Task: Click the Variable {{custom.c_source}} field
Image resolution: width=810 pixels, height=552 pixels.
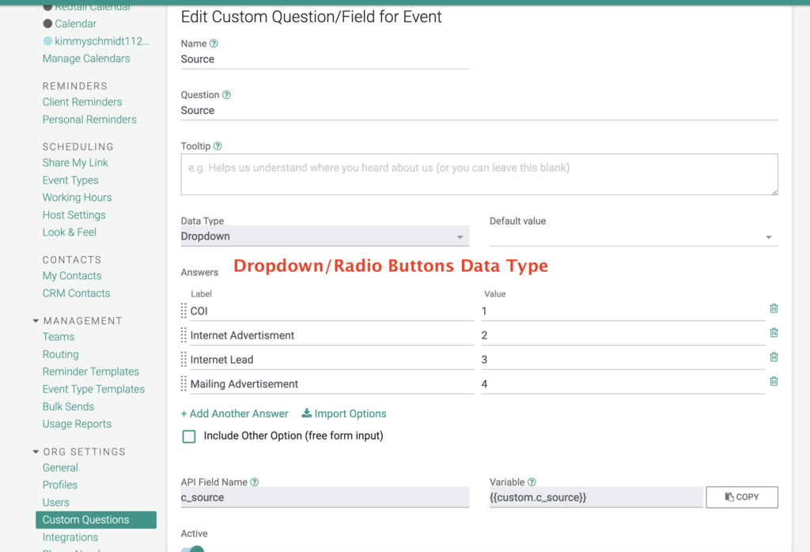Action: (596, 497)
